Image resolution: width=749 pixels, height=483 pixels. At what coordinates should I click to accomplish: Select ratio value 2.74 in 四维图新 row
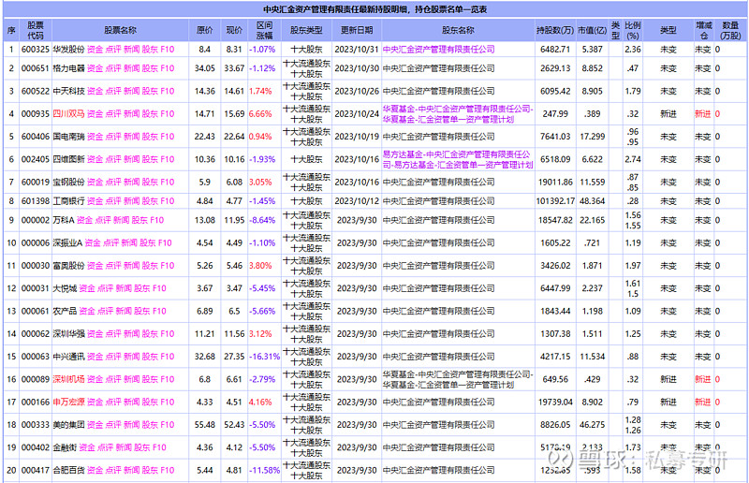tap(633, 159)
